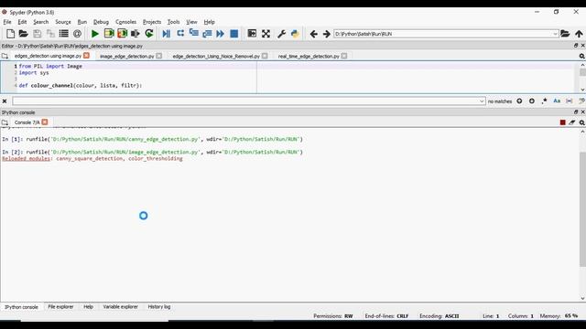The width and height of the screenshot is (586, 329).
Task: Save all files with toolbar icon
Action: click(x=50, y=34)
